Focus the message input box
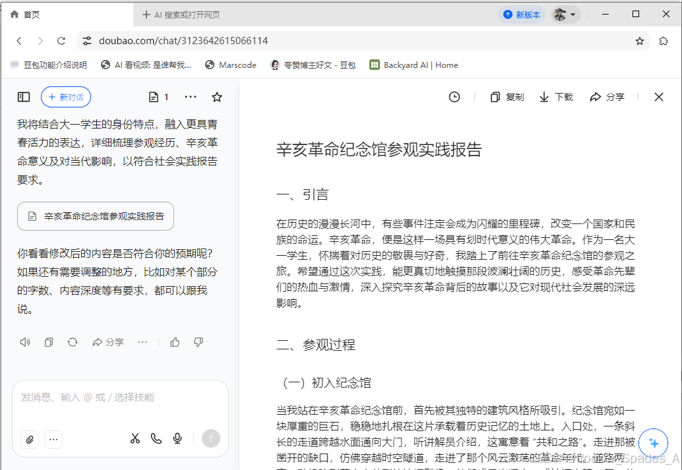Screen dimensions: 682x470 click(x=121, y=397)
